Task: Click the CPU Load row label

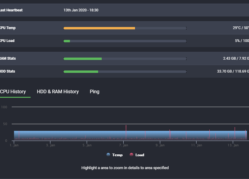Action: 7,40
